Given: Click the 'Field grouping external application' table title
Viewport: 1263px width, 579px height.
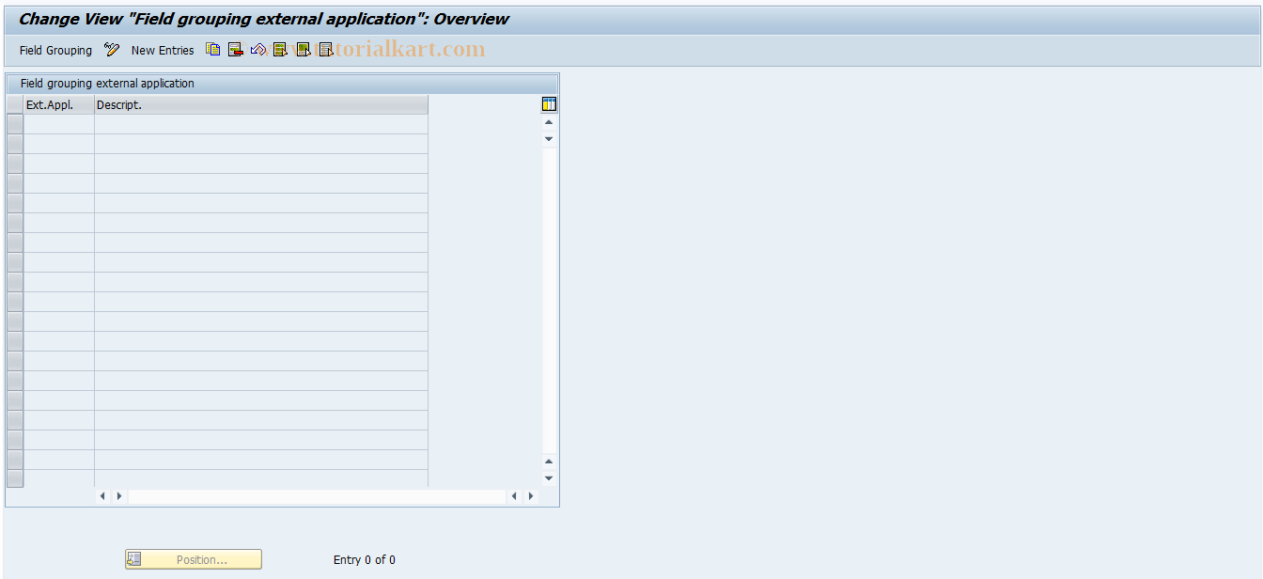Looking at the screenshot, I should [x=107, y=84].
